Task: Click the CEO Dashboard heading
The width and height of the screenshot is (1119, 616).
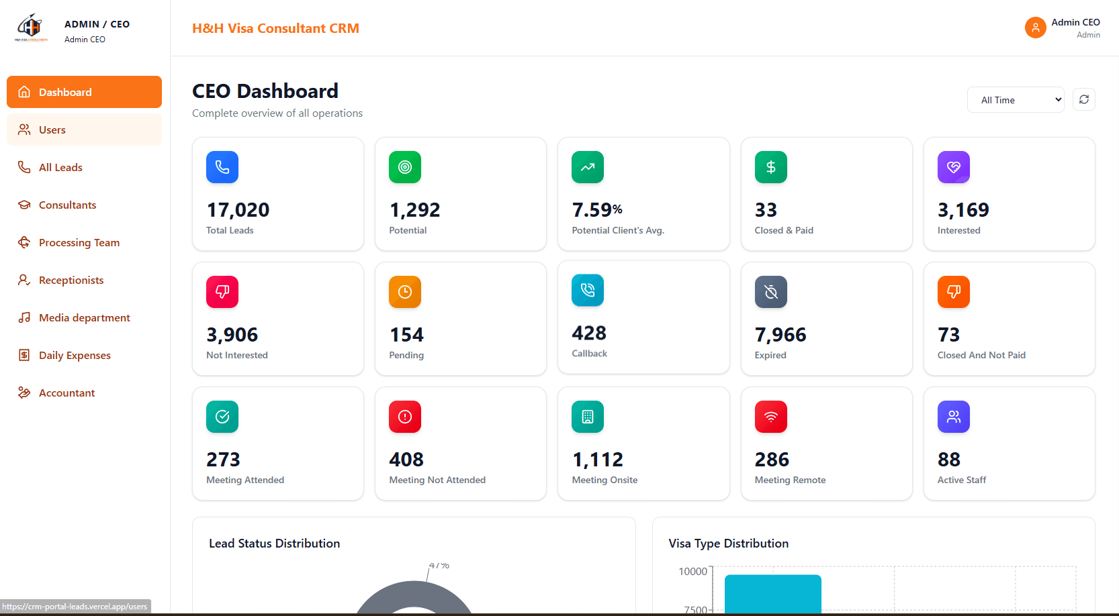Action: [x=265, y=91]
